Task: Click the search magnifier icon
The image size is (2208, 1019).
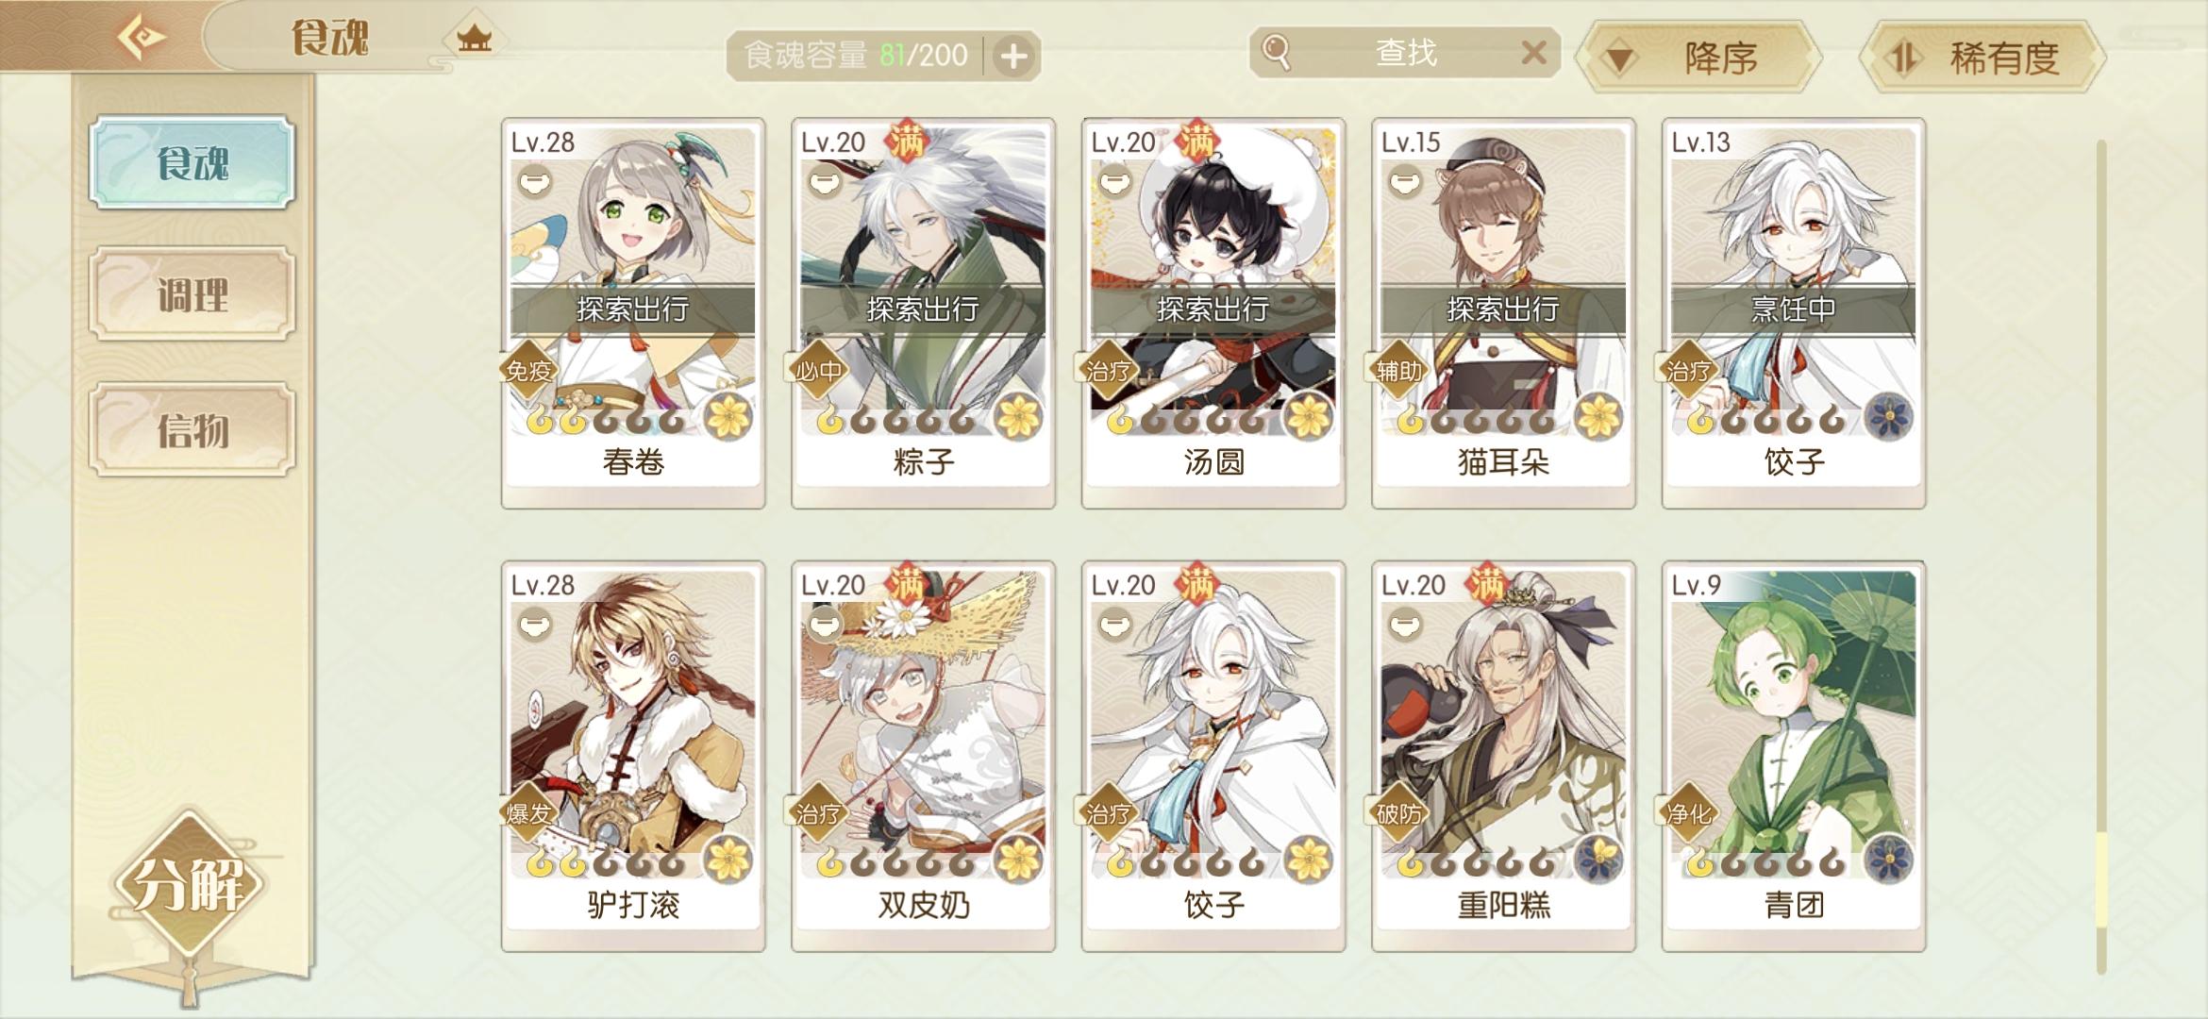Action: 1276,52
